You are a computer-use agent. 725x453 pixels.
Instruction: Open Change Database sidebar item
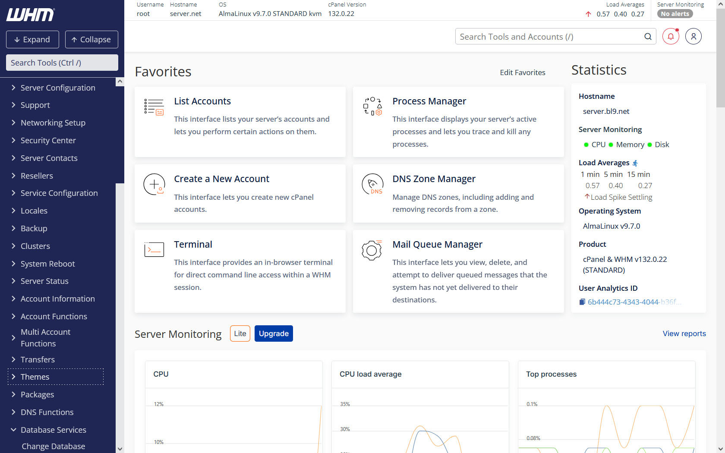(53, 446)
